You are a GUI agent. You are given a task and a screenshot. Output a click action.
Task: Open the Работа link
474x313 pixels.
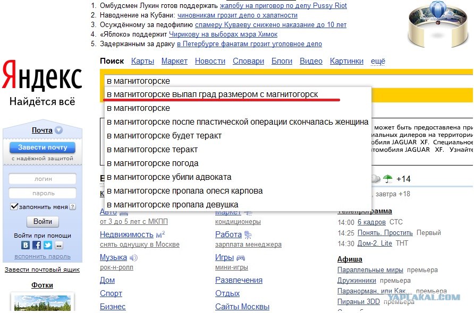pyautogui.click(x=228, y=234)
